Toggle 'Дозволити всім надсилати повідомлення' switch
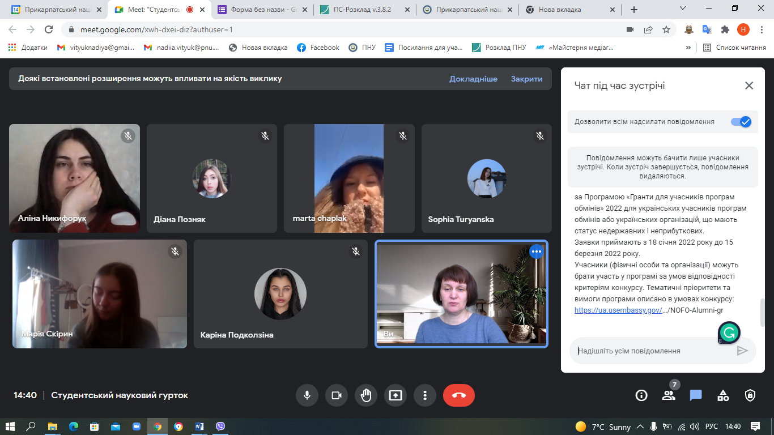 tap(741, 122)
